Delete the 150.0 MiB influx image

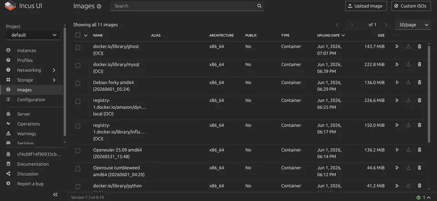click(x=419, y=125)
